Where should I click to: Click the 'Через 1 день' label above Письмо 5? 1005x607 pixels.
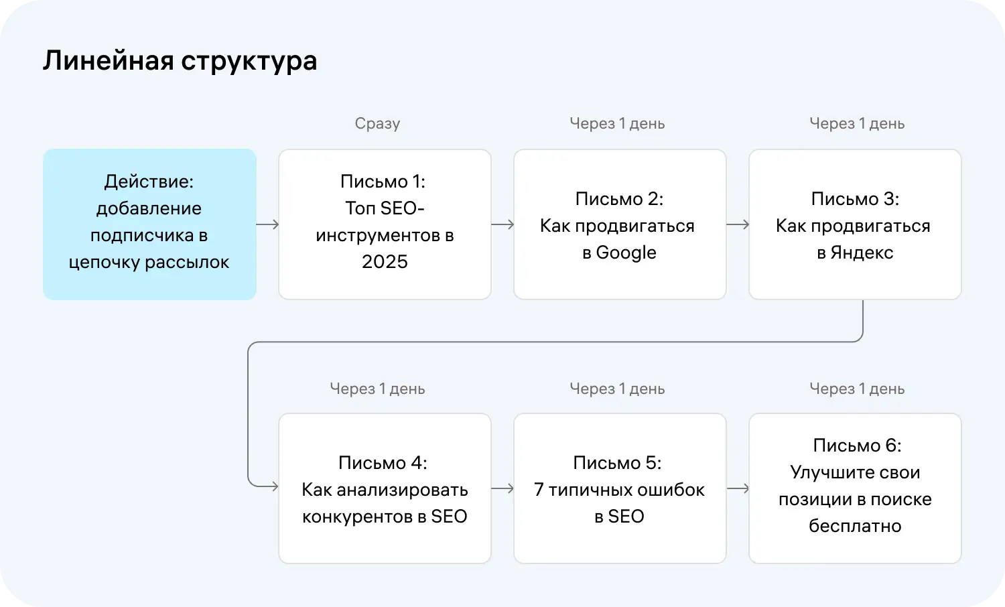[x=618, y=388]
